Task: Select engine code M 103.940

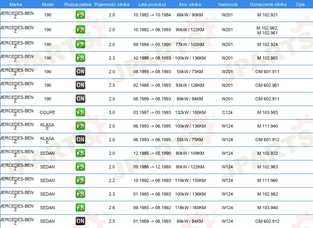Action: tap(267, 208)
